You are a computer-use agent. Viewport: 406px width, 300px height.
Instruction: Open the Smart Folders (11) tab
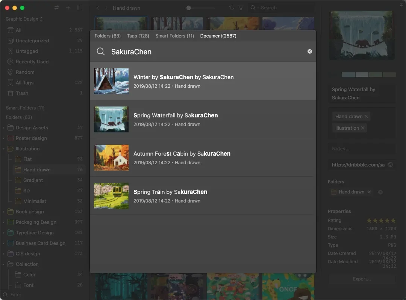174,36
